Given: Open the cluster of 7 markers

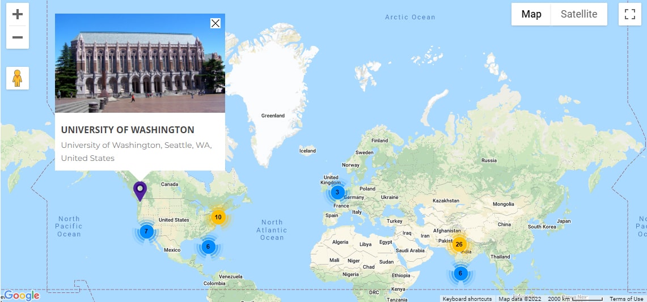Looking at the screenshot, I should [x=146, y=231].
